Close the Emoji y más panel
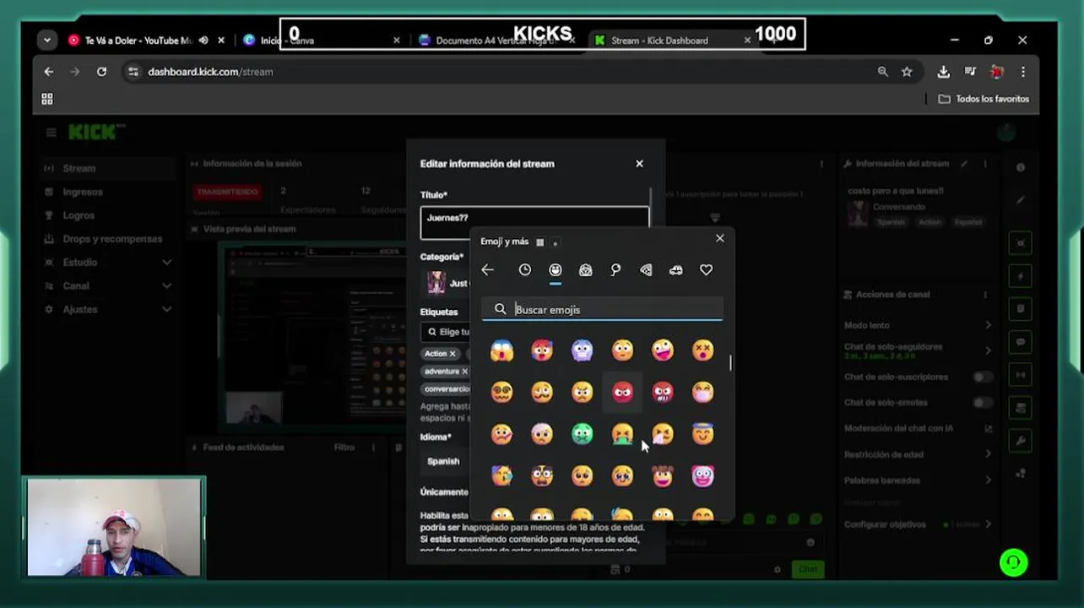 (x=720, y=239)
